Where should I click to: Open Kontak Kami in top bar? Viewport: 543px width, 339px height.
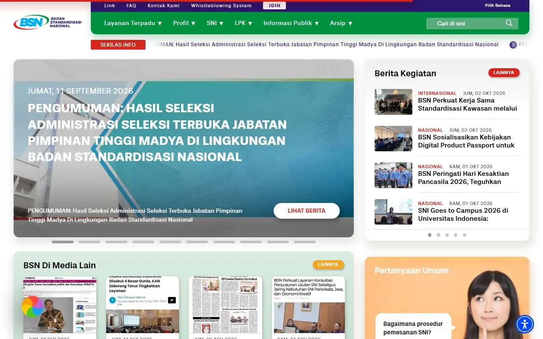163,6
